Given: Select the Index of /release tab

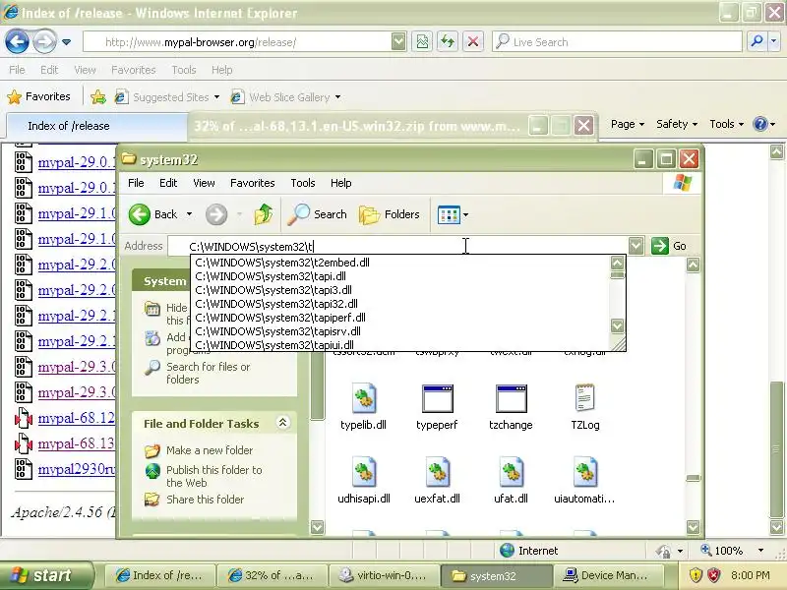Looking at the screenshot, I should 96,126.
